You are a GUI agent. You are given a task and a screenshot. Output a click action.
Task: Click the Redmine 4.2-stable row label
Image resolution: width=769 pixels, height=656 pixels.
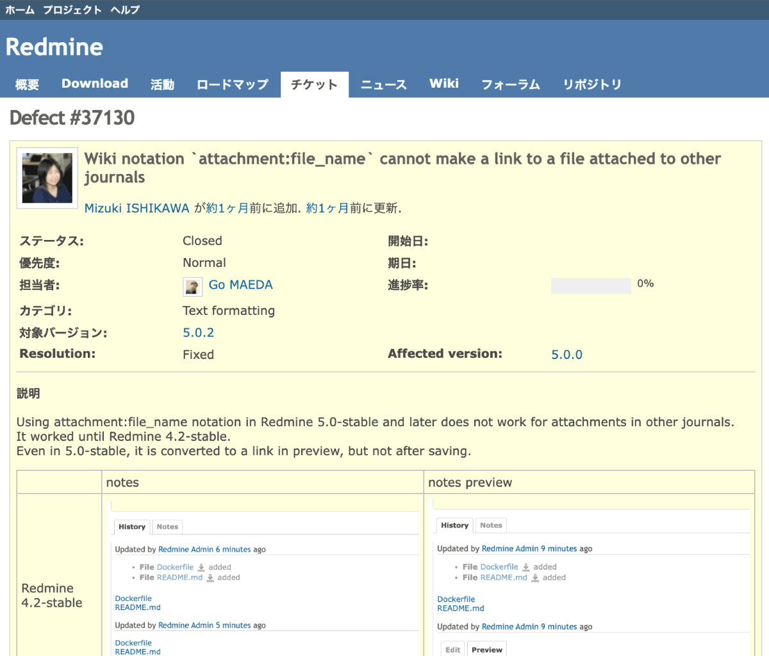click(52, 595)
